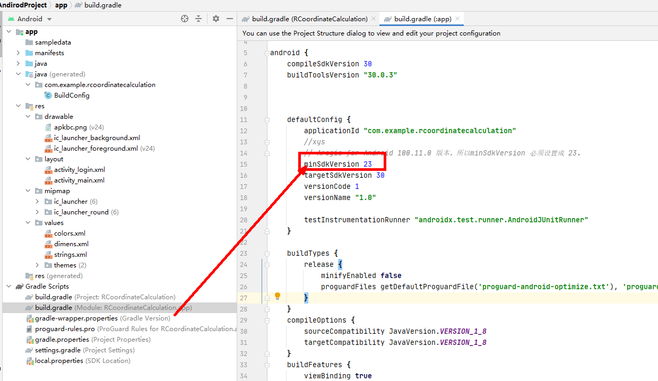658x381 pixels.
Task: Select colors.xml in values
Action: pos(65,233)
